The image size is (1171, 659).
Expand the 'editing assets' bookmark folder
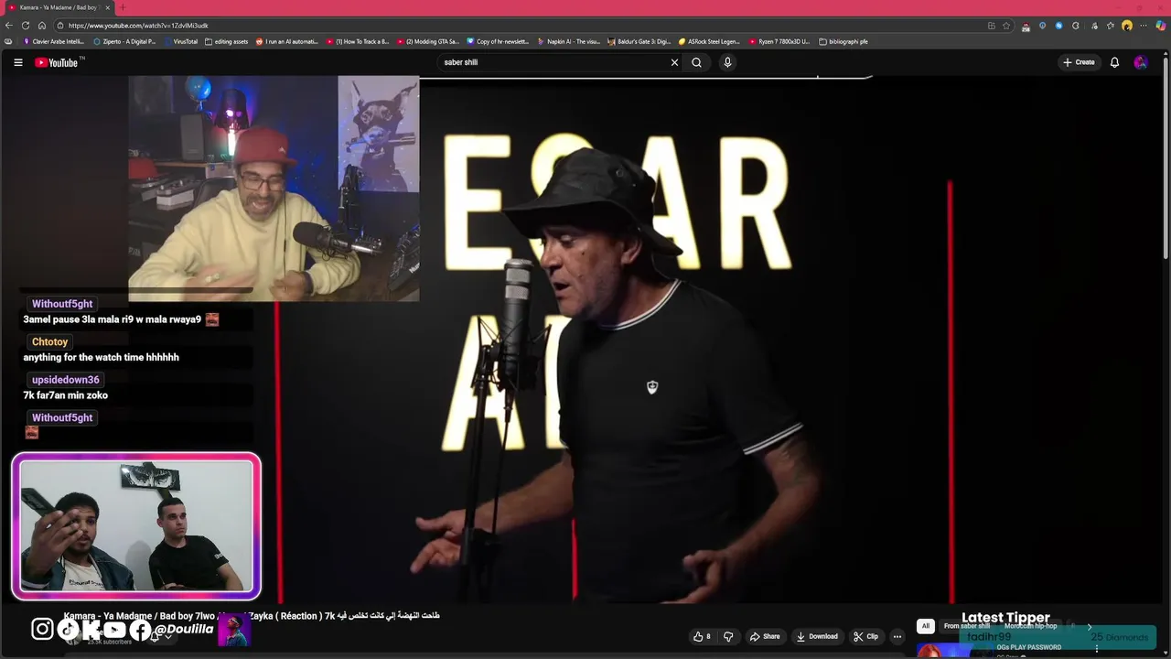point(226,41)
